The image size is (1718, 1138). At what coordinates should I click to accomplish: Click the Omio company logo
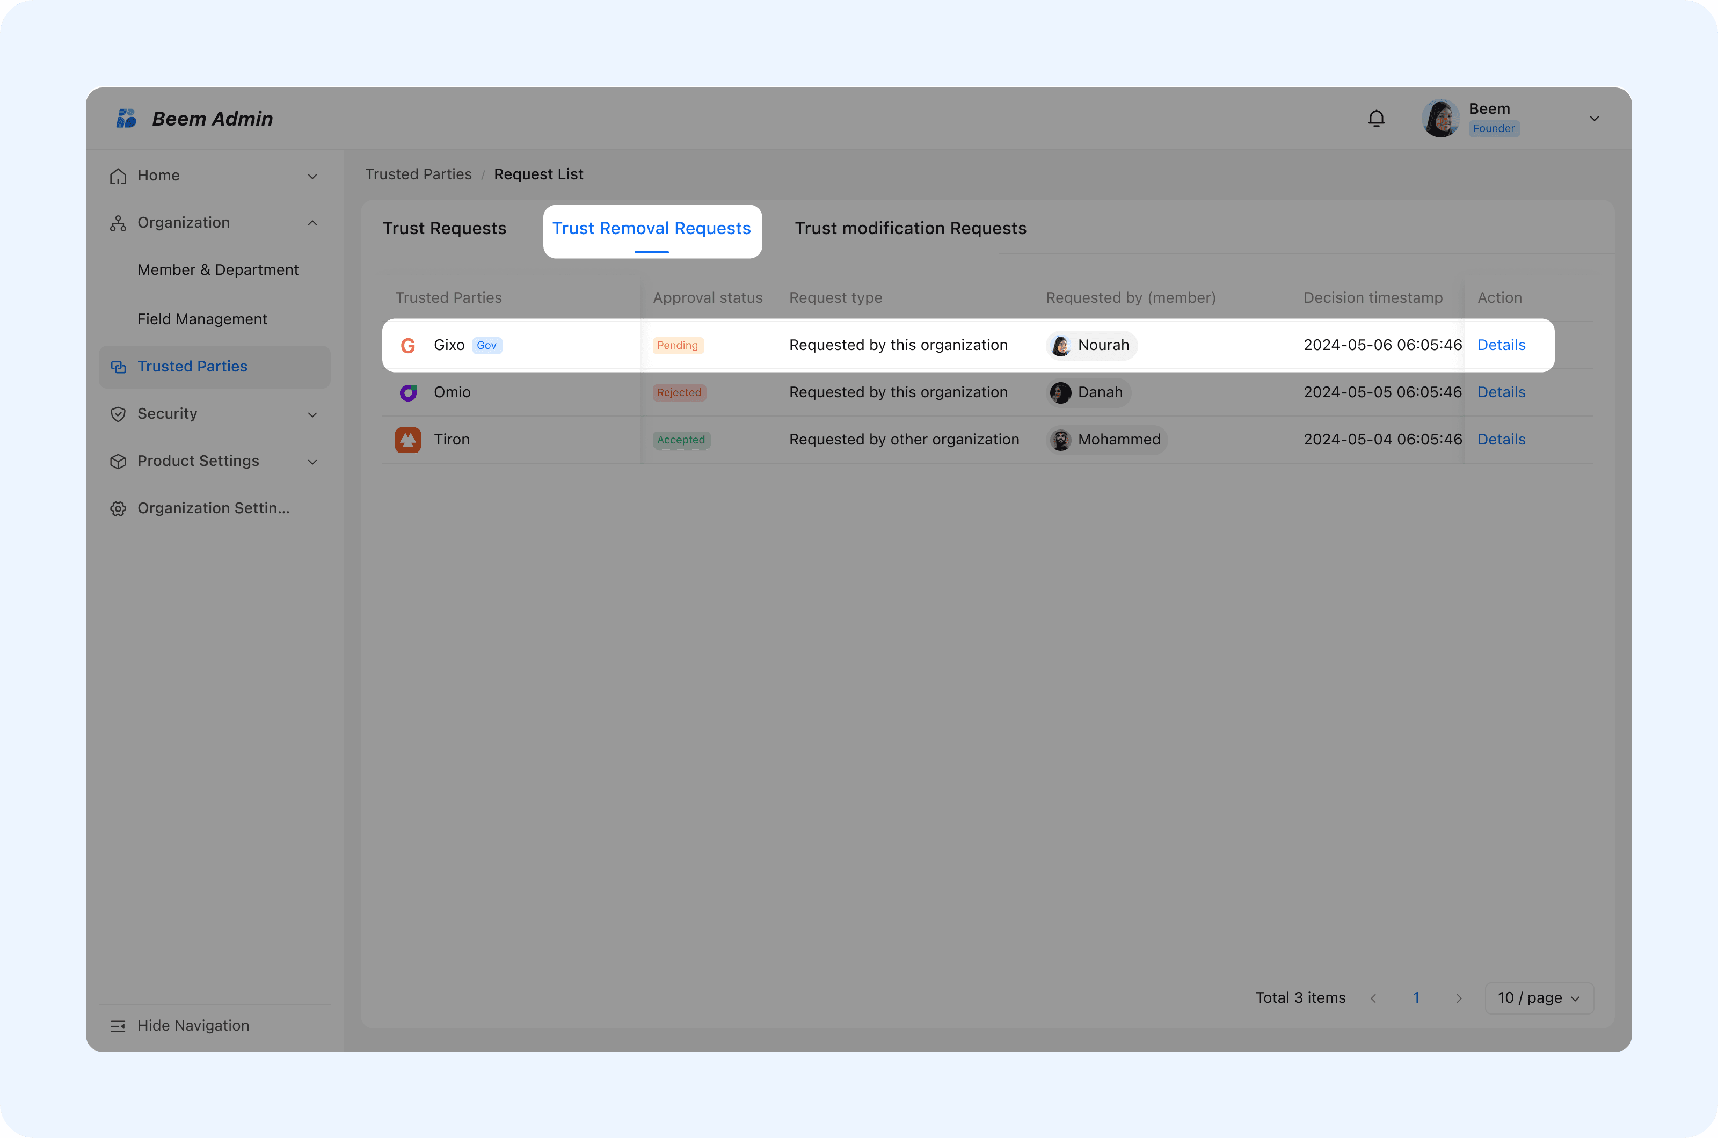coord(408,392)
